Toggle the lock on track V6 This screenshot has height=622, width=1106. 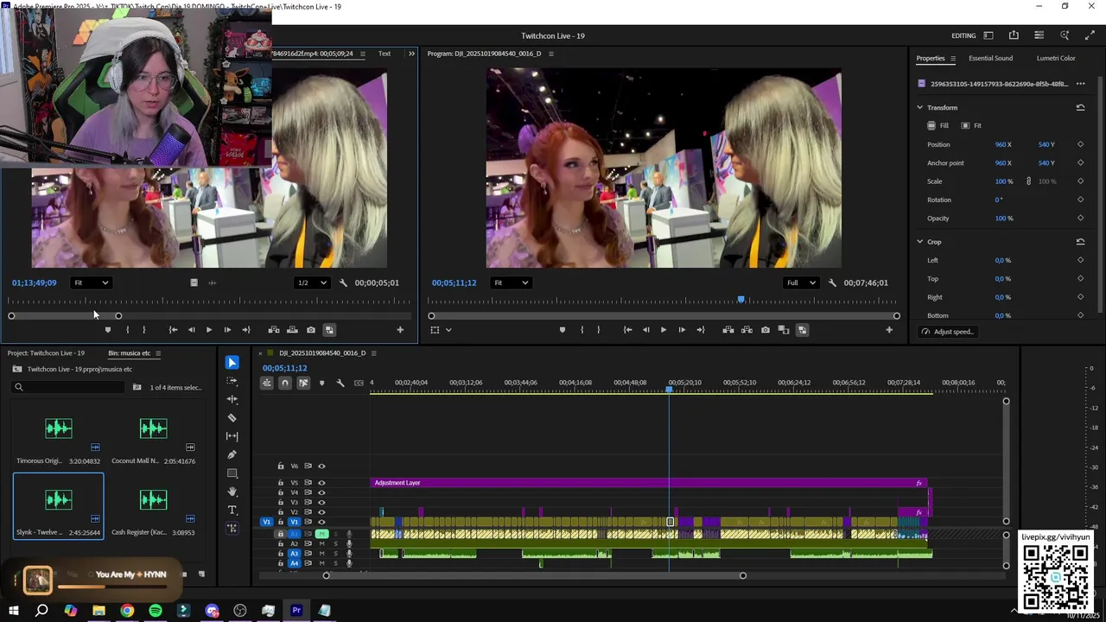point(280,466)
